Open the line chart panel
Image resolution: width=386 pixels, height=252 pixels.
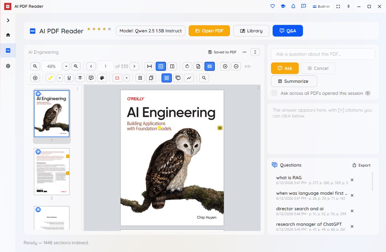[x=189, y=78]
